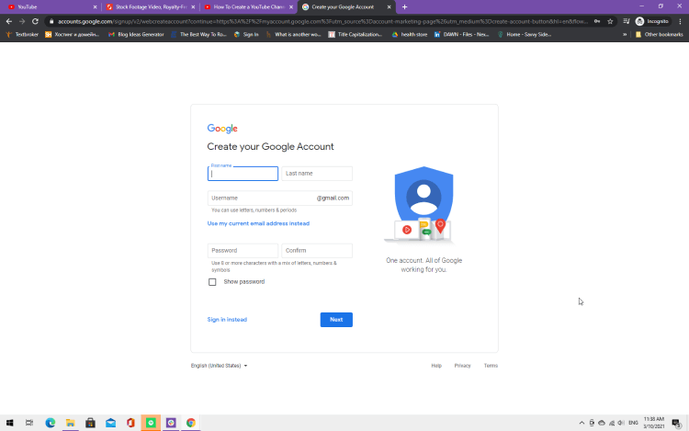
Task: Click the Confirm password field
Action: pyautogui.click(x=317, y=251)
